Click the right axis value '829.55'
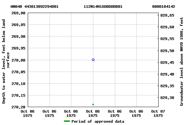Viewport: 188px width, 125px height. point(167,39)
